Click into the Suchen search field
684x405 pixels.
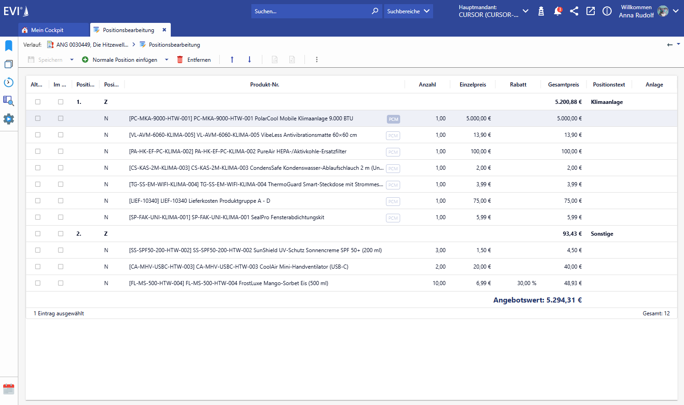(x=311, y=11)
